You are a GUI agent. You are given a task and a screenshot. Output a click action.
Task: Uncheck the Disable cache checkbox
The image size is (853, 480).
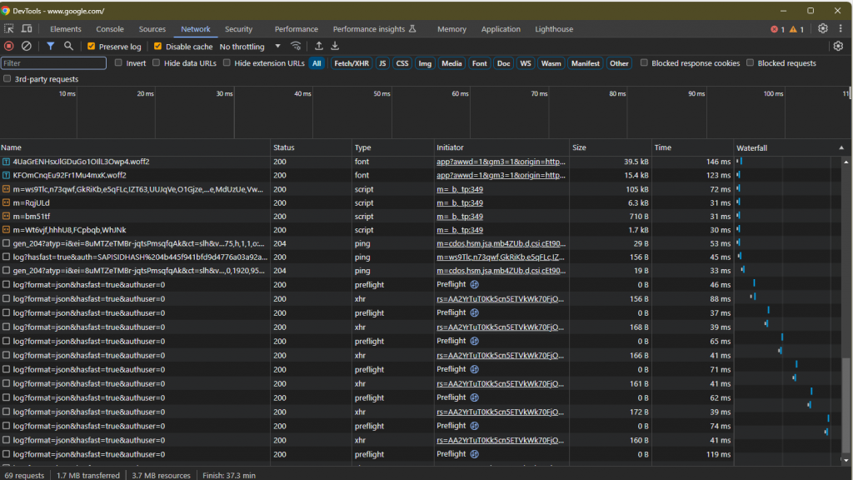click(x=157, y=47)
